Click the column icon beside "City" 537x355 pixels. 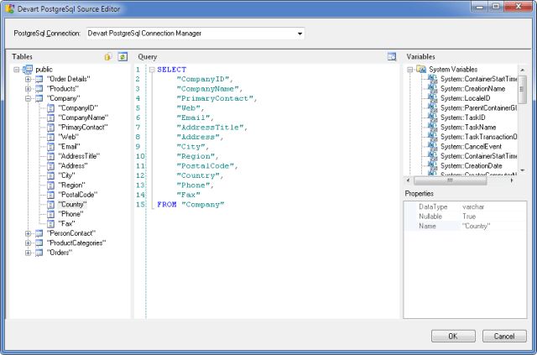pyautogui.click(x=50, y=175)
